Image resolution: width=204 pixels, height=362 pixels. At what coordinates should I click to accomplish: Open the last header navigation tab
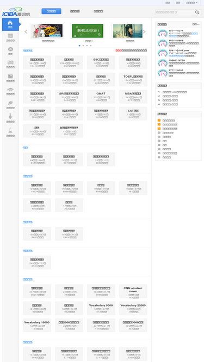point(98,11)
